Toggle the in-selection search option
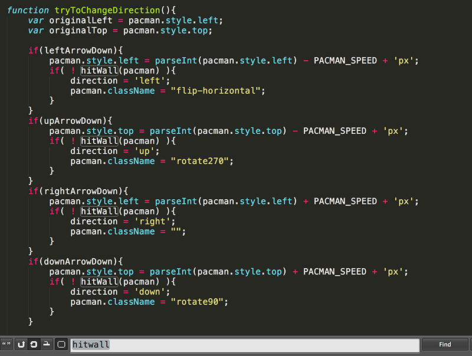Viewport: 472px width, 356px height. [x=47, y=344]
